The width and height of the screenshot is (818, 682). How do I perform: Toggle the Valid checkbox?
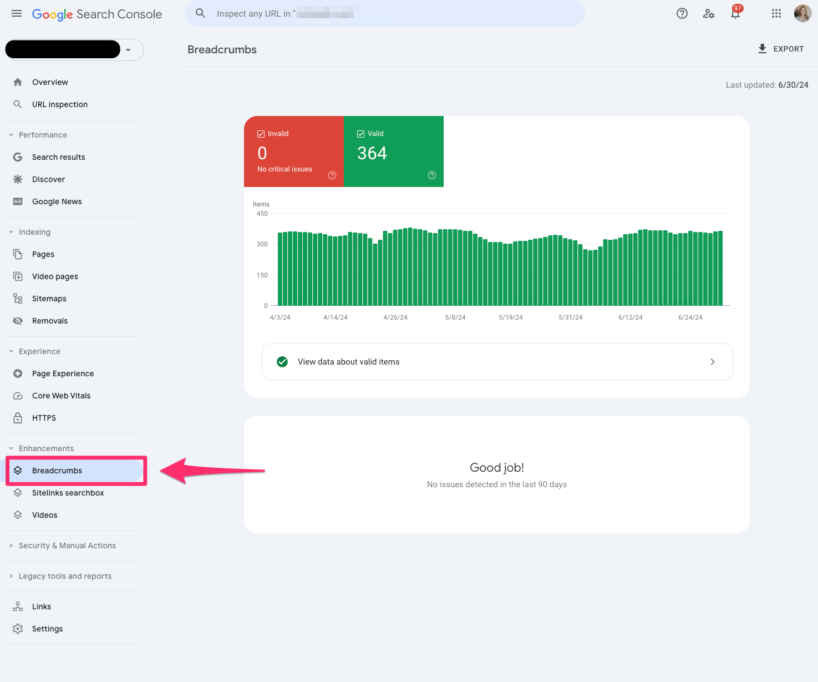click(x=360, y=134)
